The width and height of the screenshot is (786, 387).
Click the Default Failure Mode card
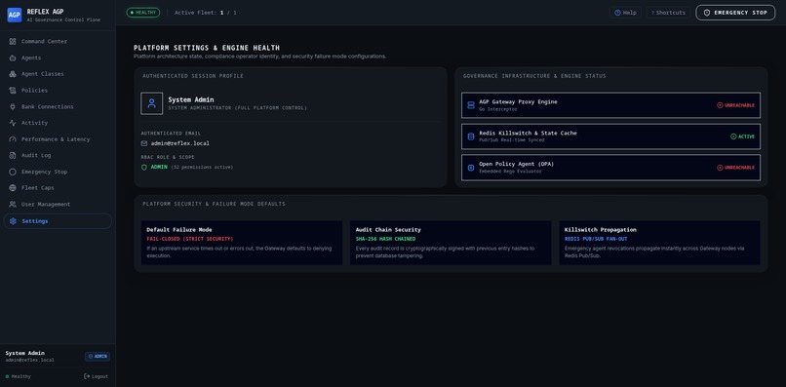coord(242,243)
